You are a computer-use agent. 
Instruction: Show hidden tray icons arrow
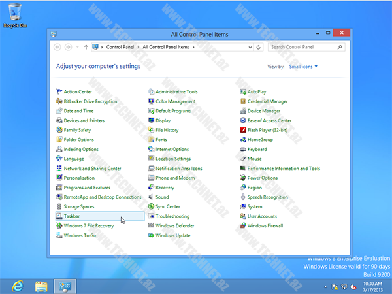325,287
